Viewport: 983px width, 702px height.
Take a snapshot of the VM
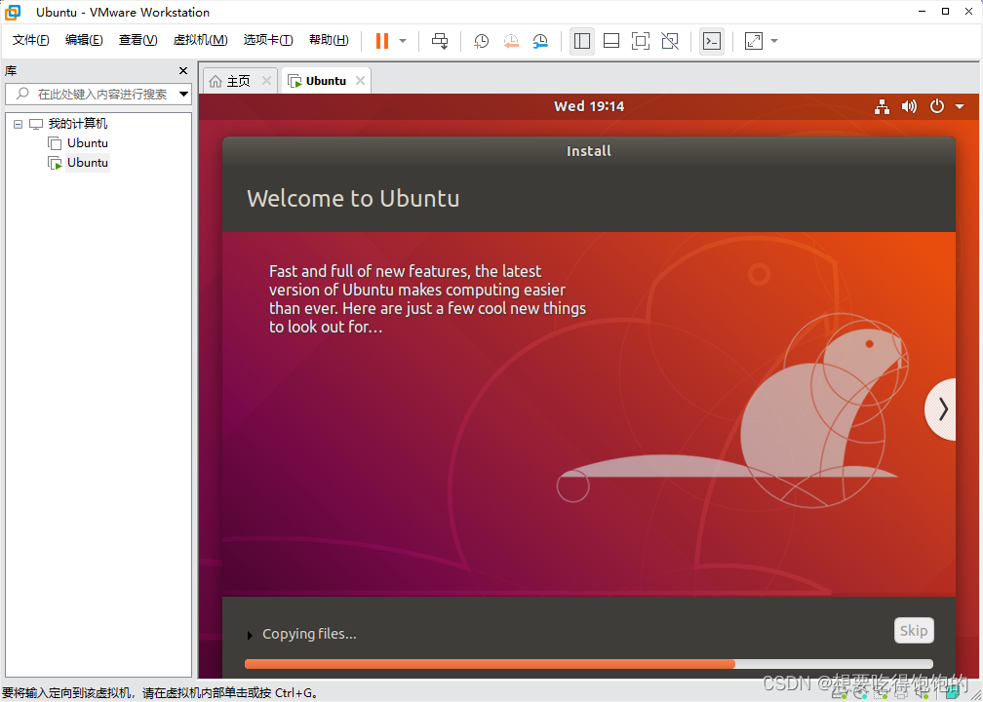click(481, 41)
